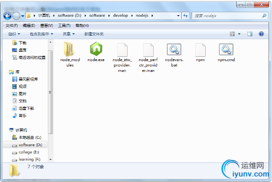Open the view options dropdown arrow
The height and width of the screenshot is (182, 272).
point(239,34)
